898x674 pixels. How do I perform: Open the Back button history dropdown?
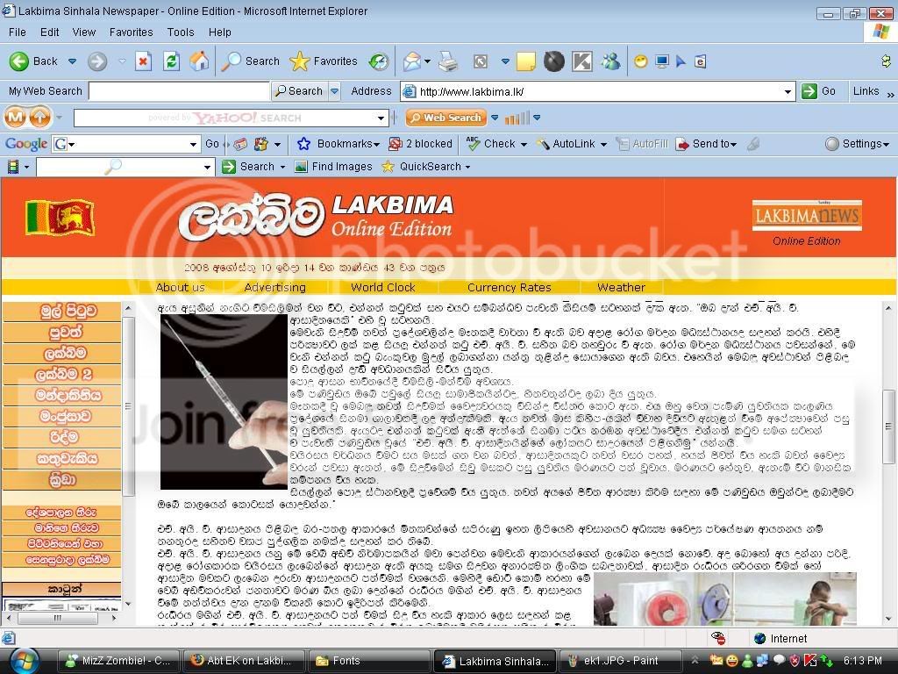click(x=72, y=61)
